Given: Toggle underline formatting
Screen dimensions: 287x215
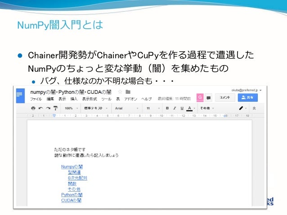Looking at the screenshot, I should coord(182,108).
